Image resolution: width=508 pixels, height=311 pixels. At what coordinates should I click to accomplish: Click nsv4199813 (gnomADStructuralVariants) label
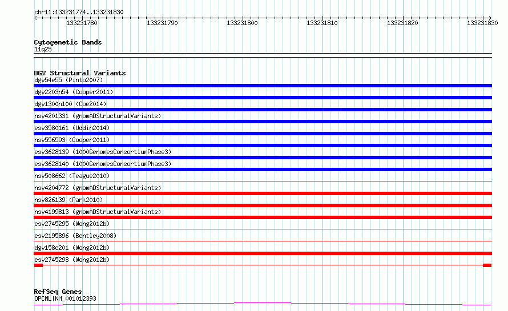pos(98,212)
